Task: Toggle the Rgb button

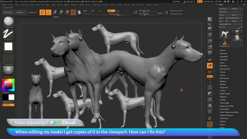Action: (93, 11)
